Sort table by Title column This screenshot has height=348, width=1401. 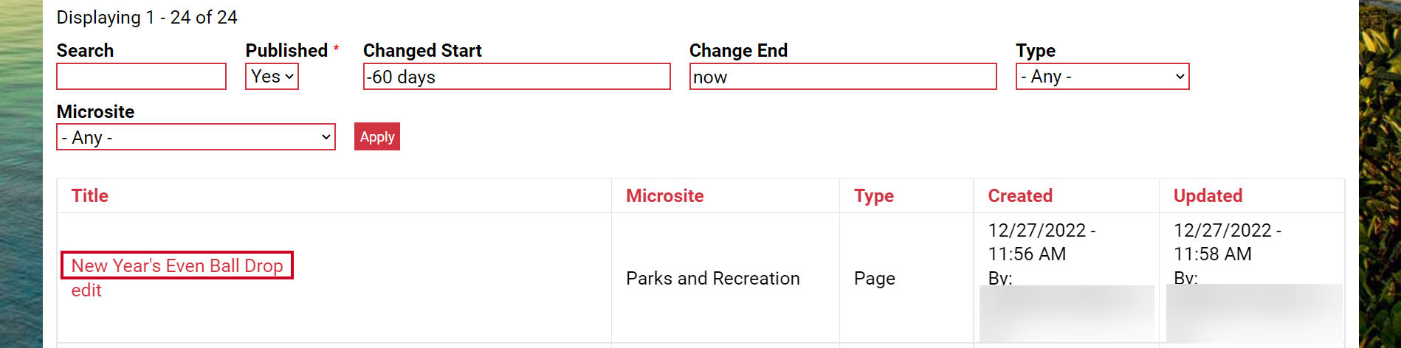click(x=90, y=196)
